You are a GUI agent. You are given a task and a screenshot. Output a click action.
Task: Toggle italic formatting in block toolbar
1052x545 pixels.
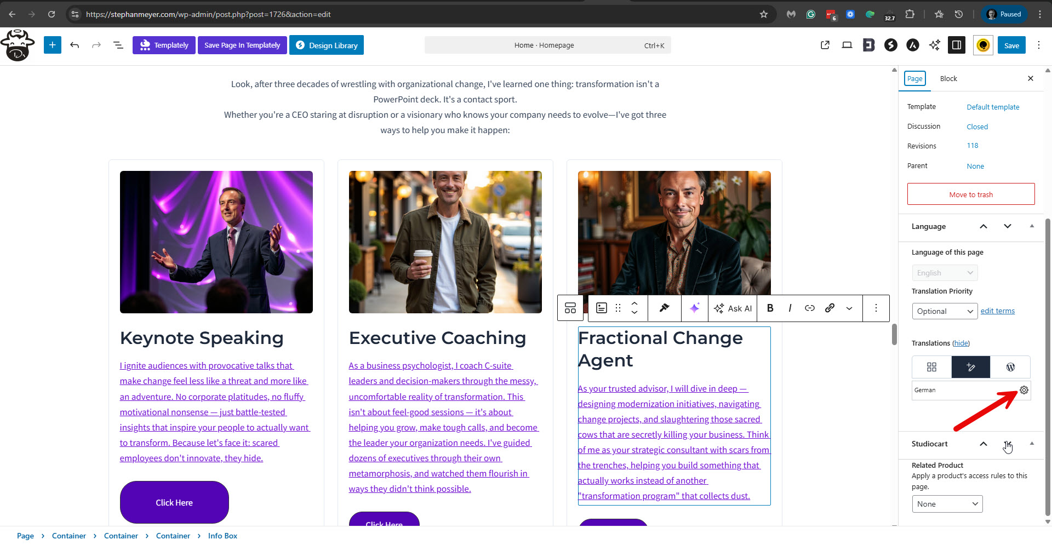[x=790, y=308]
